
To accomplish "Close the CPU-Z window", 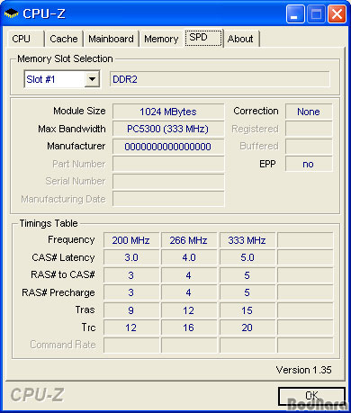I will (337, 13).
